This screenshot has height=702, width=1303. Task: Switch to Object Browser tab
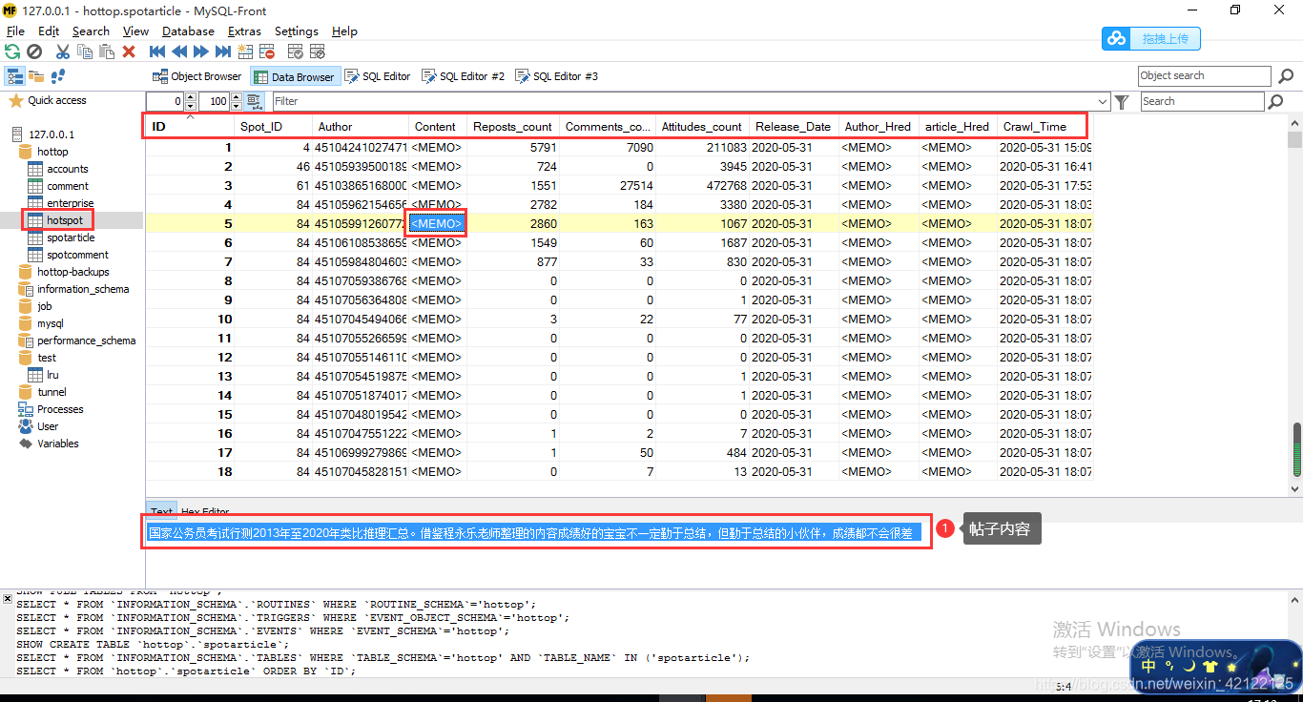click(x=197, y=76)
